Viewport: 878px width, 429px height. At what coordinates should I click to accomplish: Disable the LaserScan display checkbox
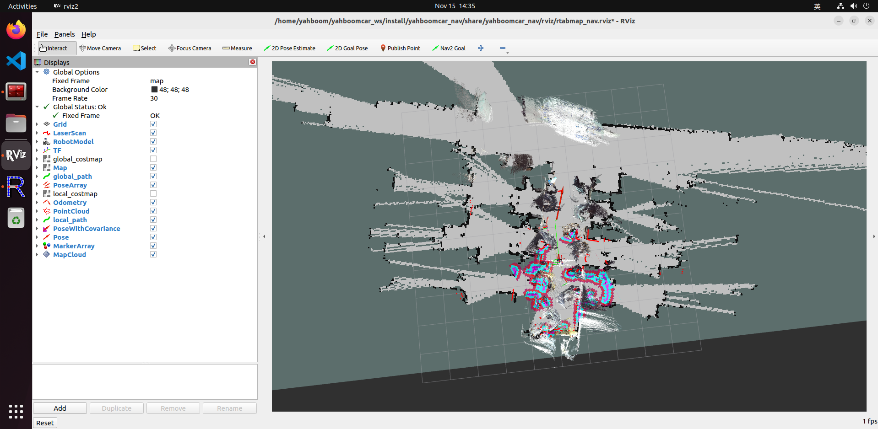pyautogui.click(x=153, y=133)
